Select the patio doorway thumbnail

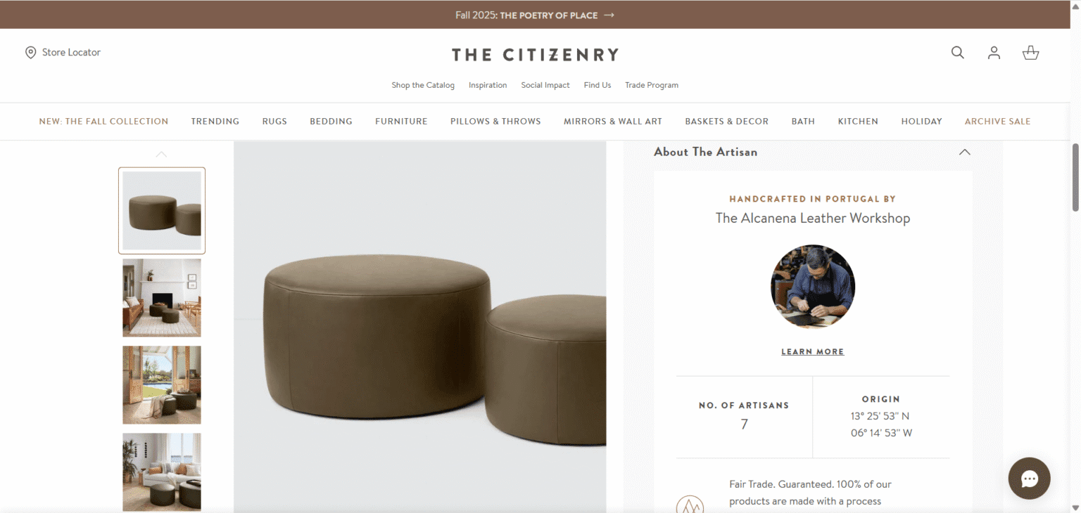click(x=162, y=385)
